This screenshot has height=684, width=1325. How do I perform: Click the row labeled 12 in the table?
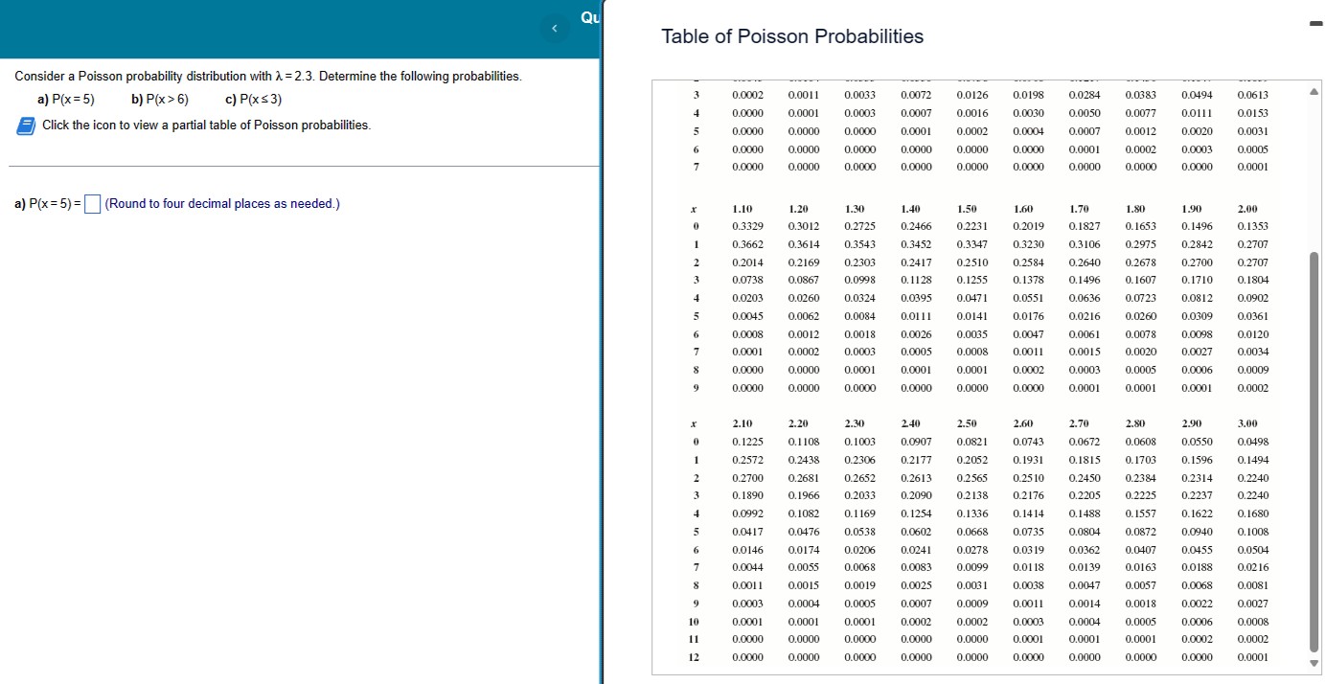[x=696, y=657]
